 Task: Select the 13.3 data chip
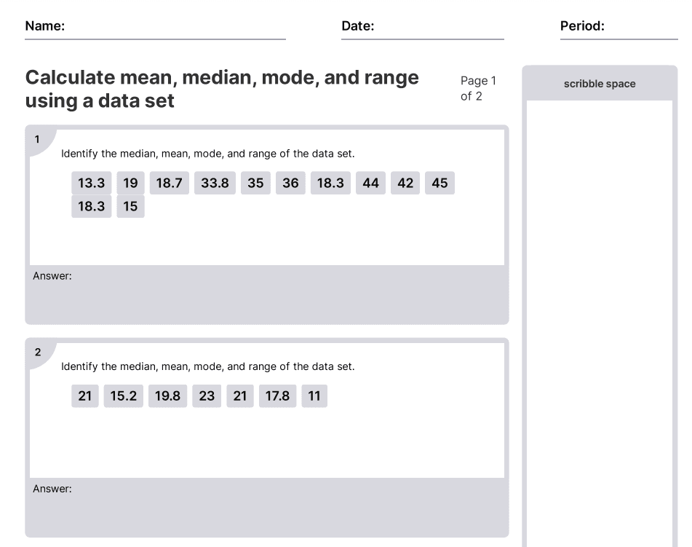coord(91,184)
